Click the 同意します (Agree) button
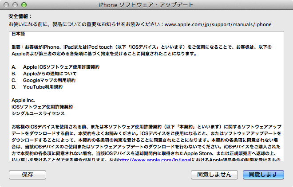This screenshot has height=187, width=293. click(263, 175)
